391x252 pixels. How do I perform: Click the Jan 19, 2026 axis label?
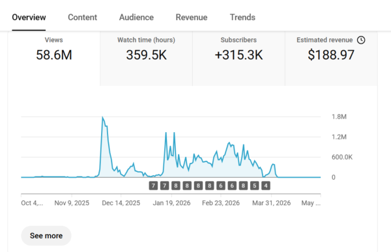coord(171,203)
